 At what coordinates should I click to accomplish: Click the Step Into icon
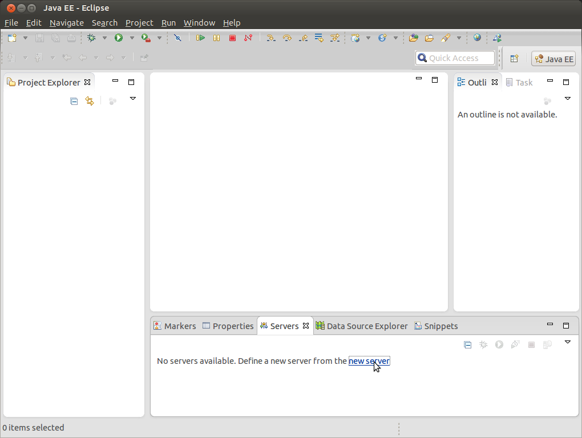pos(271,38)
